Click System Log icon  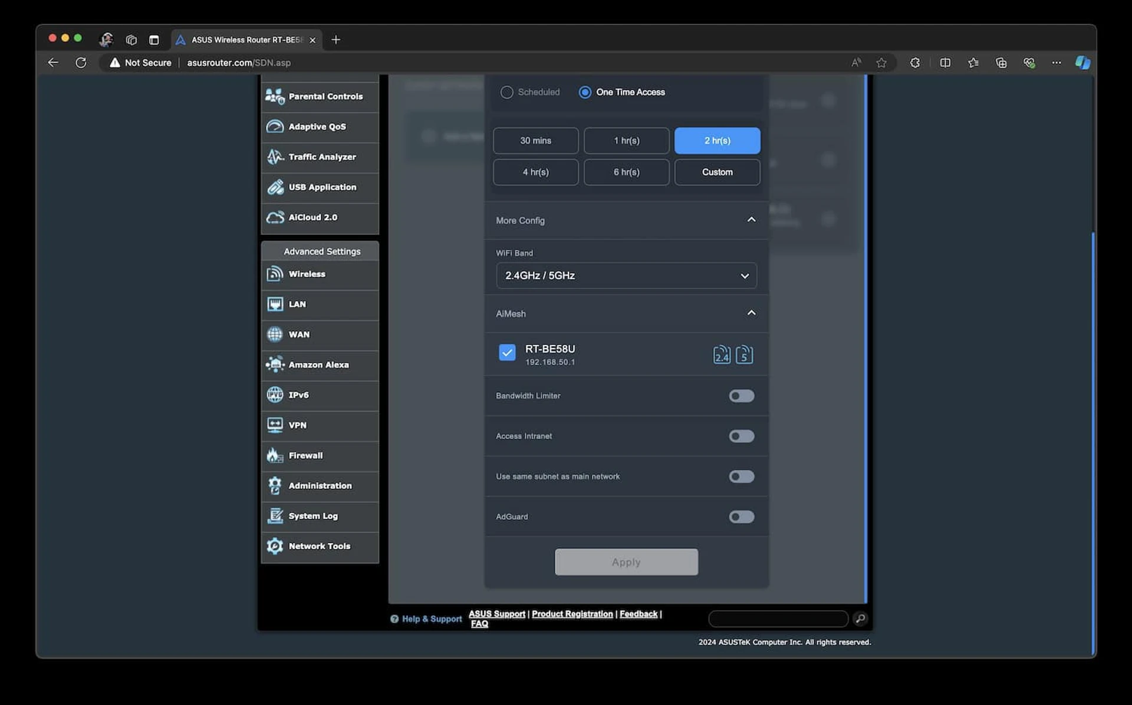(x=275, y=516)
